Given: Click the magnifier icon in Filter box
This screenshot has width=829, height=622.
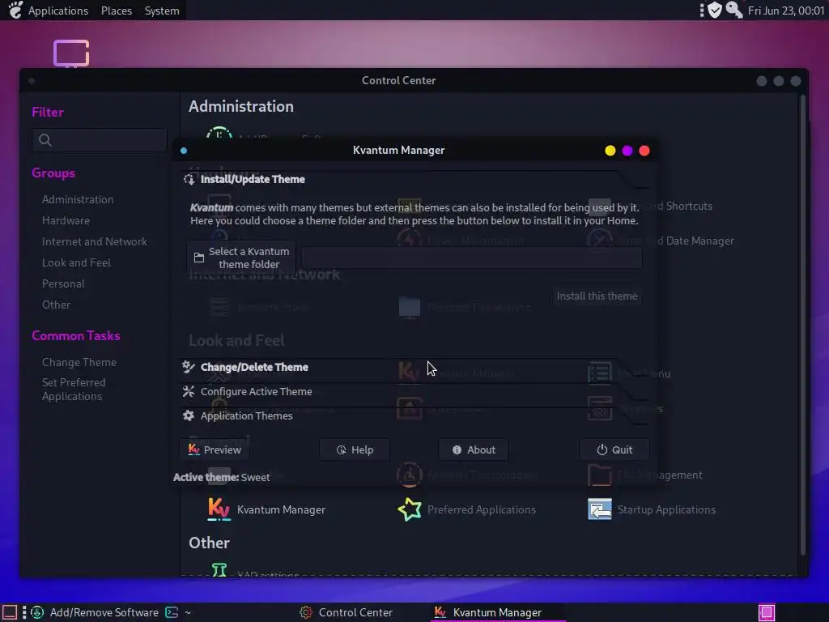Looking at the screenshot, I should click(45, 140).
